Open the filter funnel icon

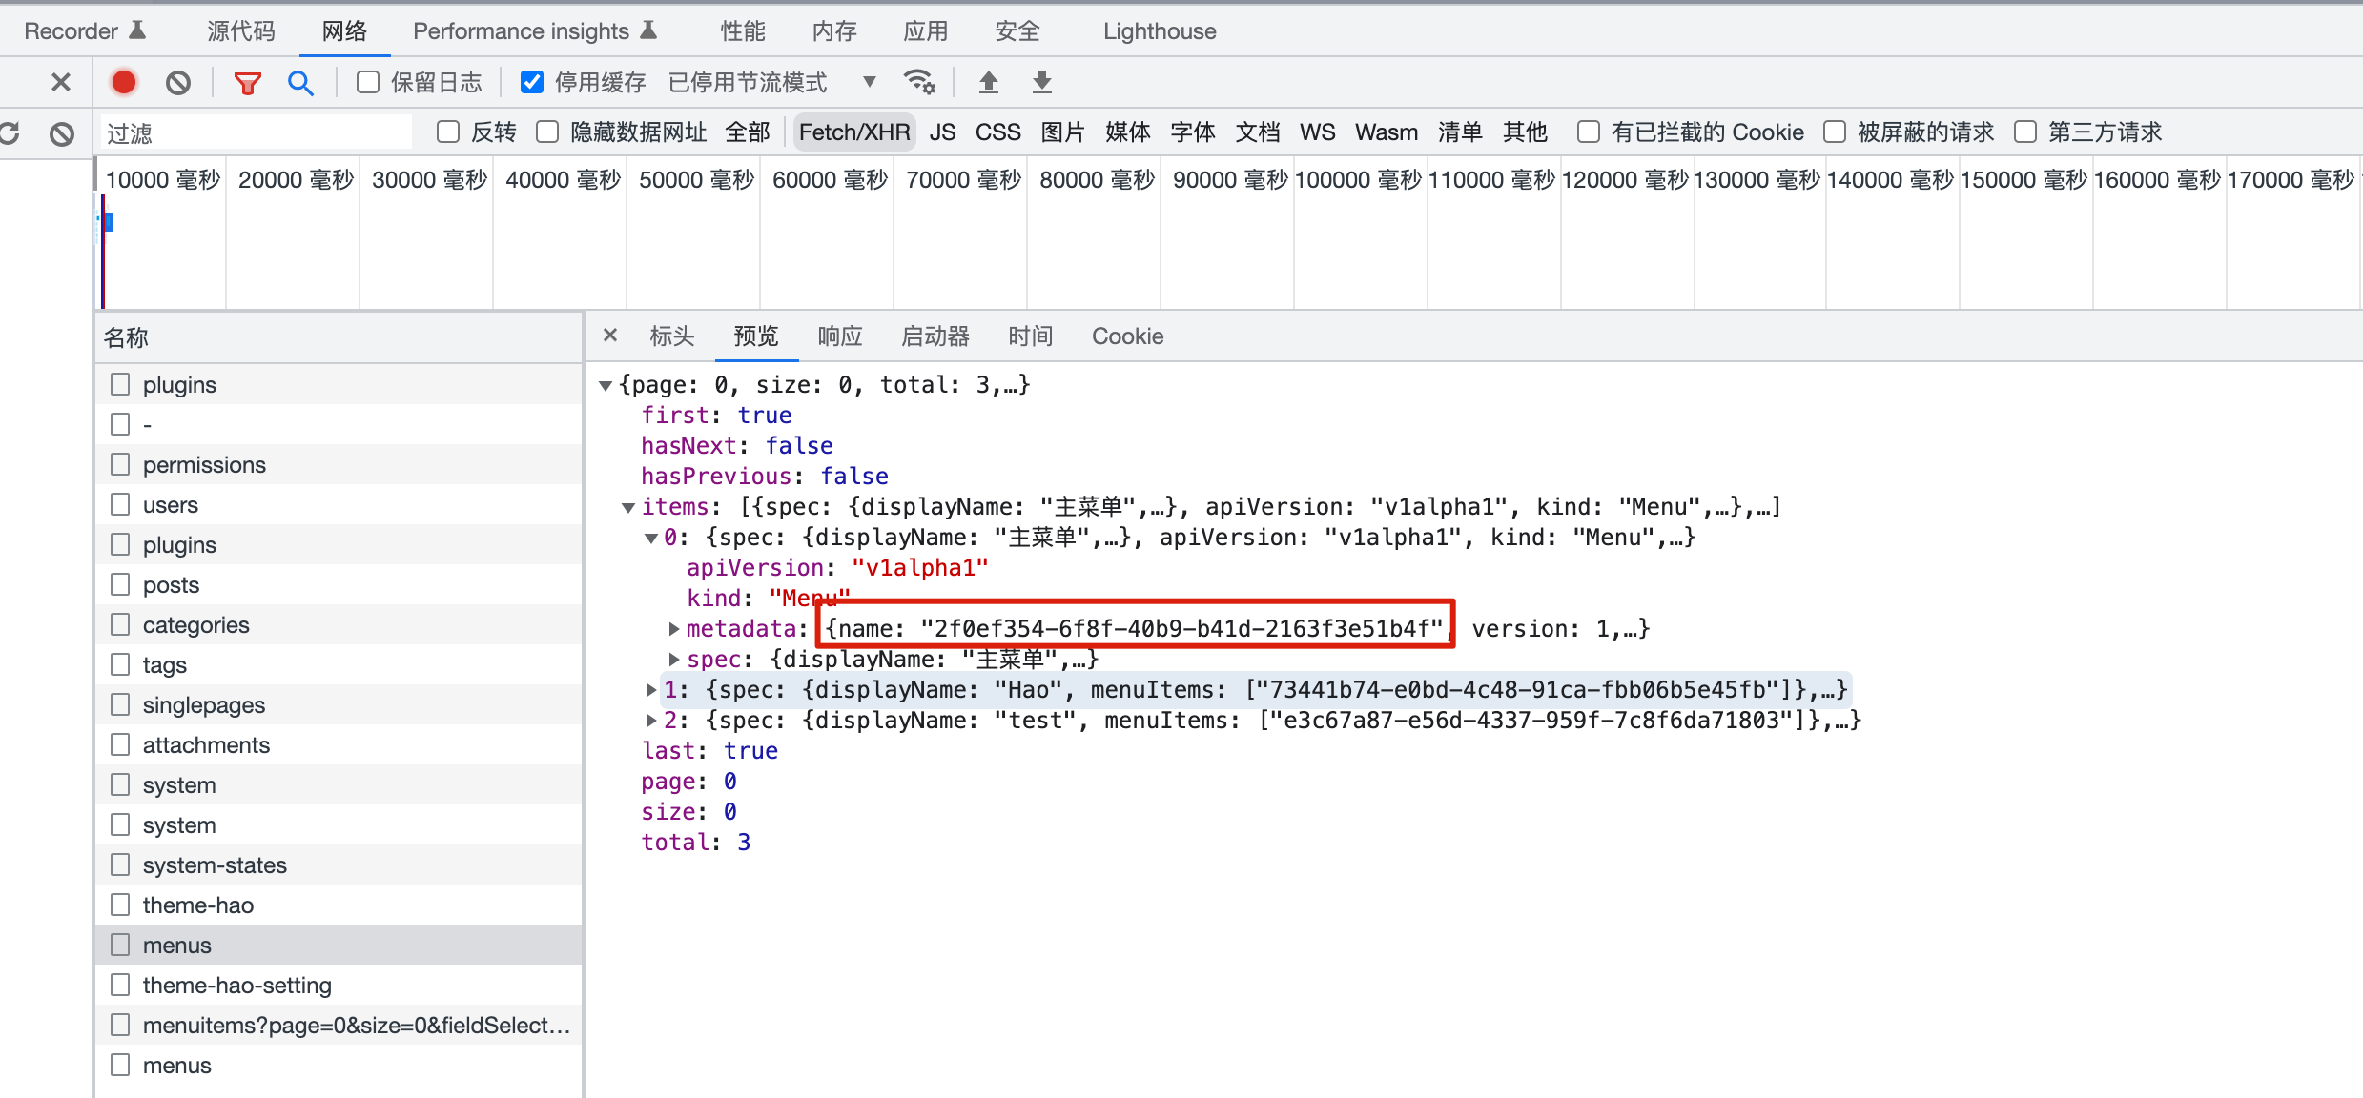(248, 82)
